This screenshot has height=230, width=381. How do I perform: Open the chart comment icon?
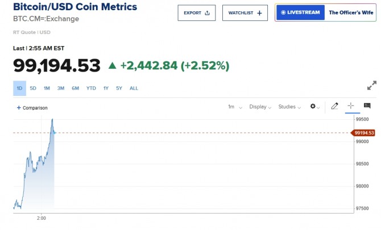pyautogui.click(x=367, y=106)
